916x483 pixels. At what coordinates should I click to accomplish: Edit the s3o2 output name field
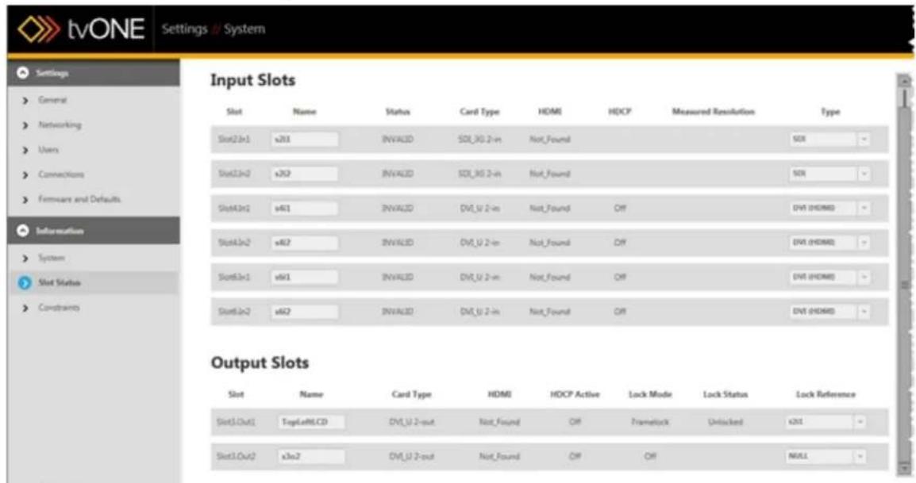(311, 457)
